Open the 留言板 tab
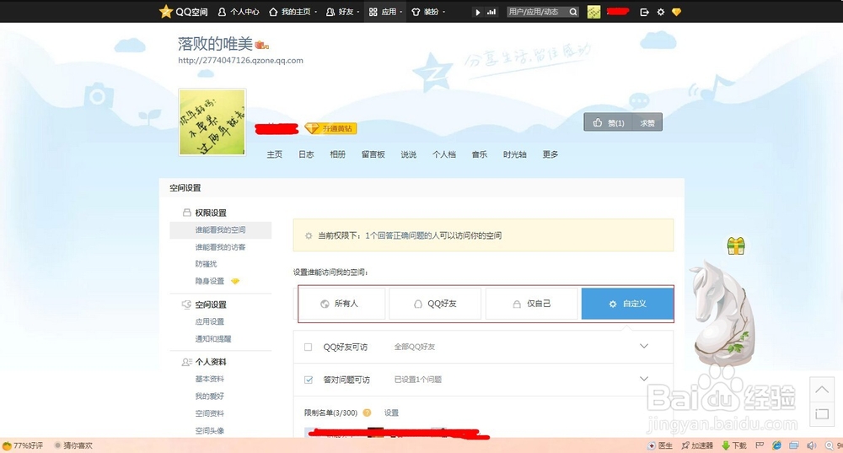843x453 pixels. [373, 154]
